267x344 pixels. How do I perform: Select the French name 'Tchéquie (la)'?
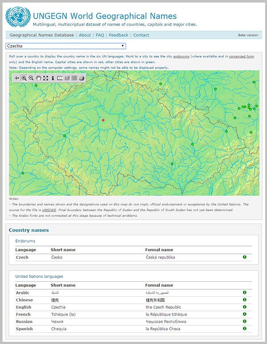tap(63, 315)
